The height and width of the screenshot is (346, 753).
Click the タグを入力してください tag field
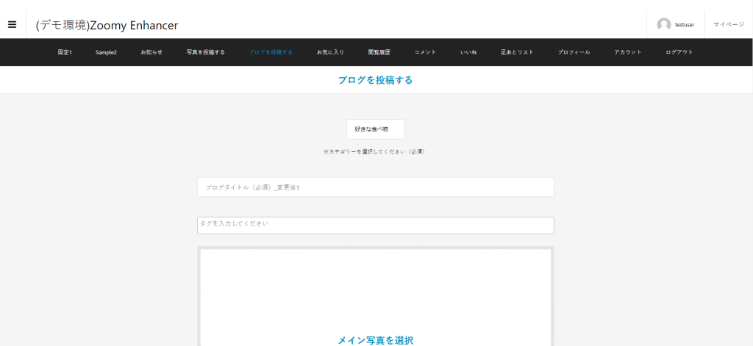tap(375, 225)
